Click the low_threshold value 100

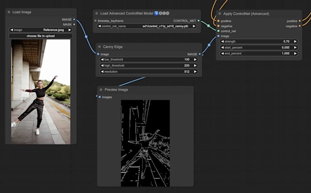point(187,59)
